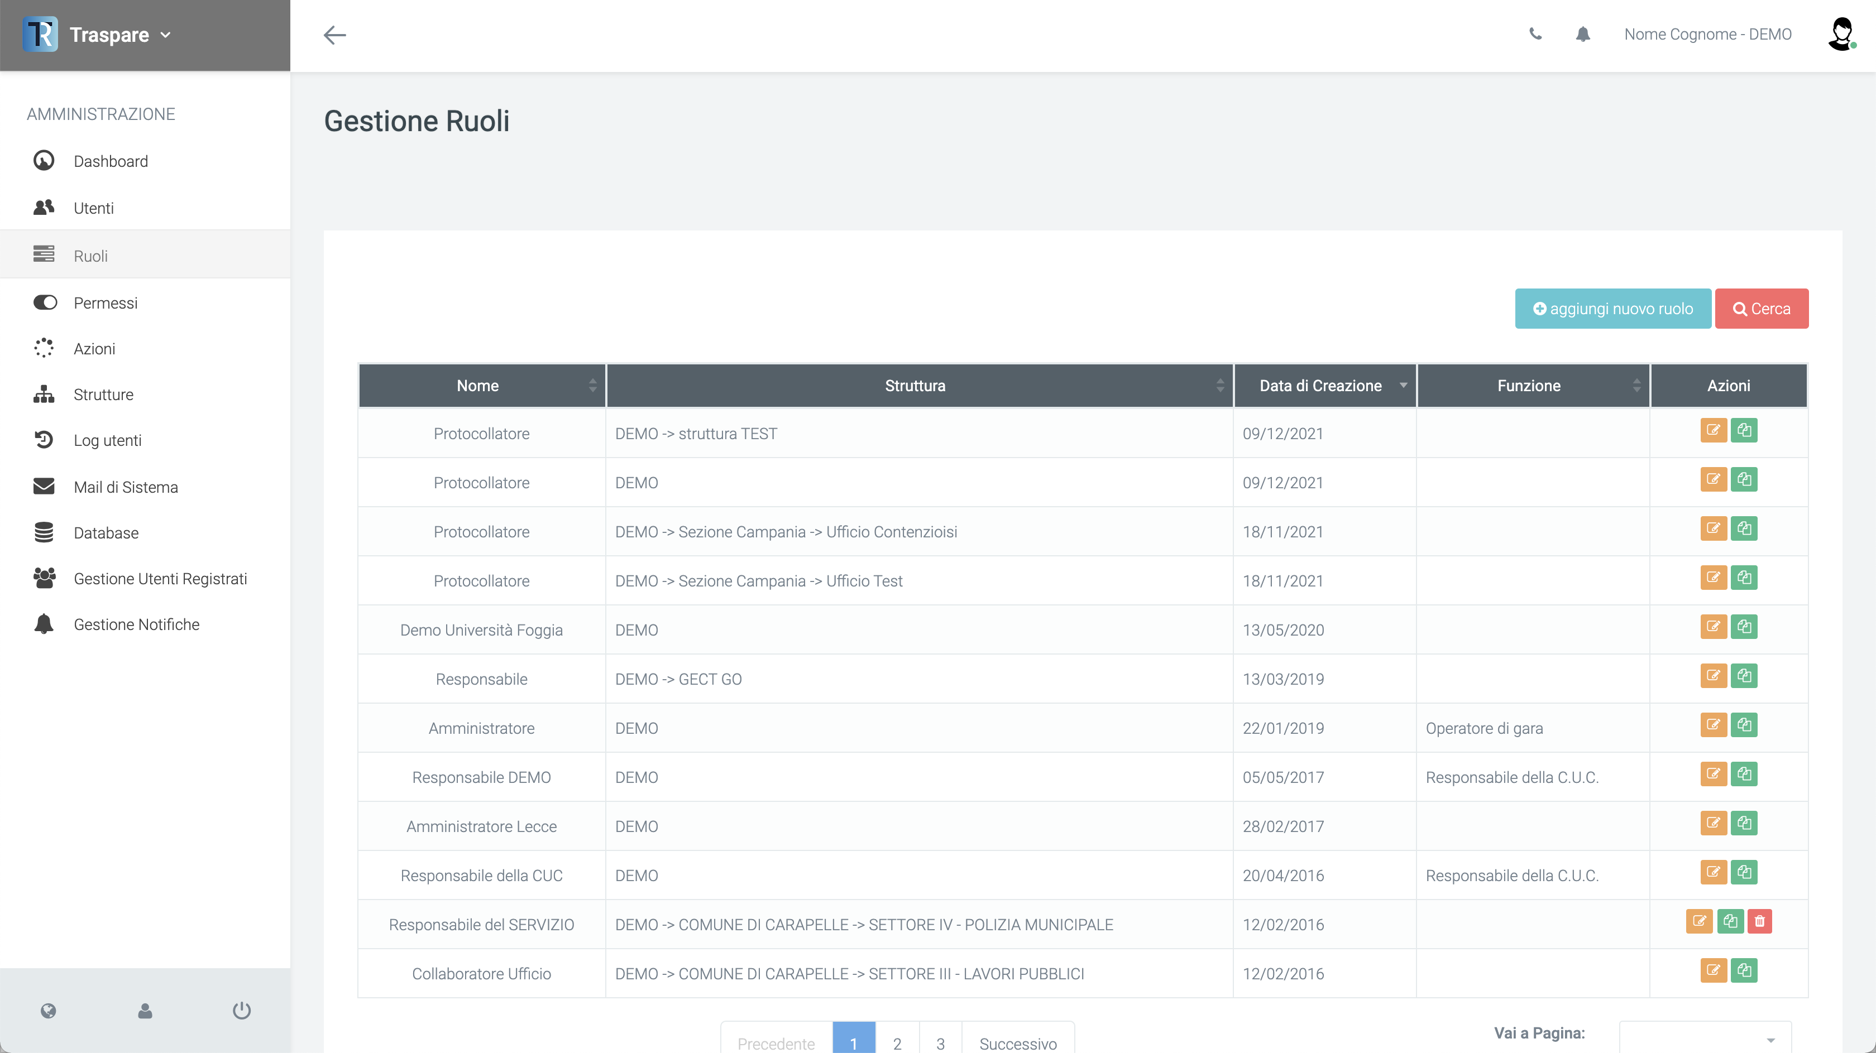Click the Database stack icon

[44, 532]
